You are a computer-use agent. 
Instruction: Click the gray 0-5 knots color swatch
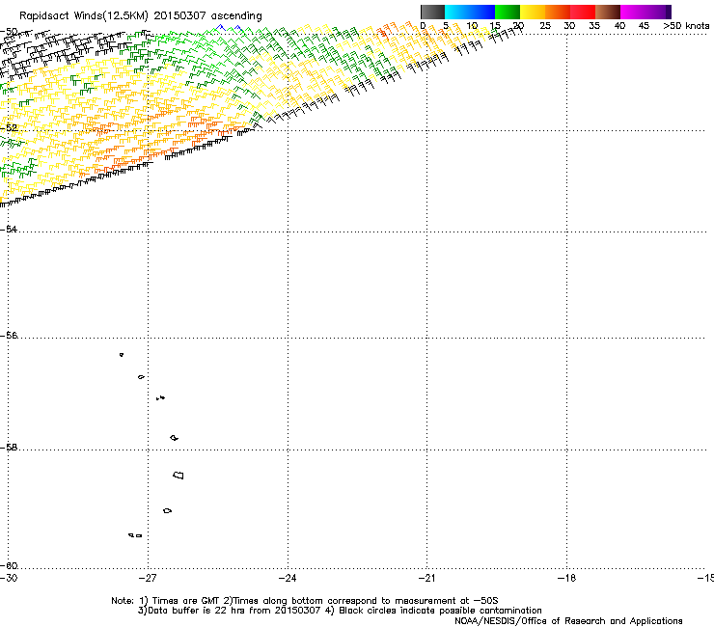[x=432, y=12]
